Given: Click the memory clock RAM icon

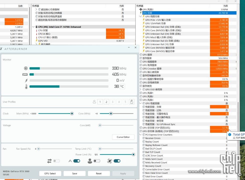Looking at the screenshot, I should [25, 74].
